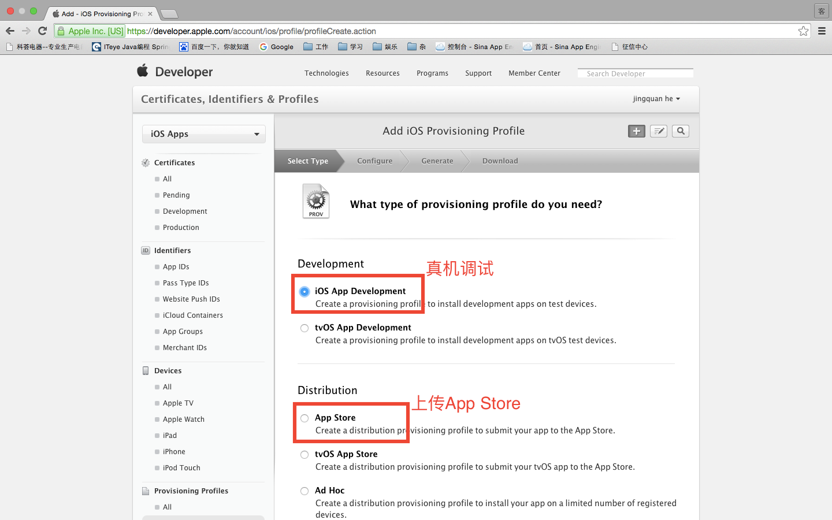Select iOS App Development radio button
This screenshot has width=832, height=520.
[304, 292]
